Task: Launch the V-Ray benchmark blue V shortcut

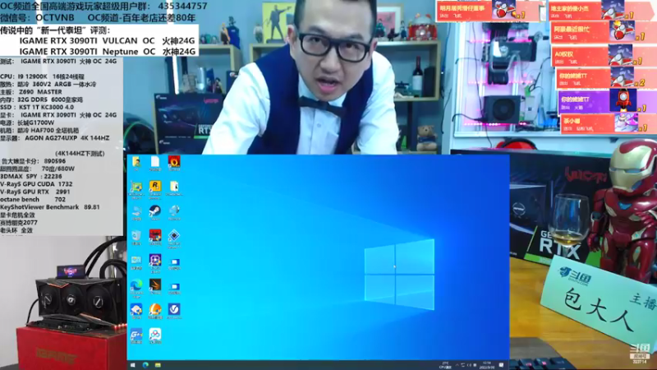Action: point(174,312)
